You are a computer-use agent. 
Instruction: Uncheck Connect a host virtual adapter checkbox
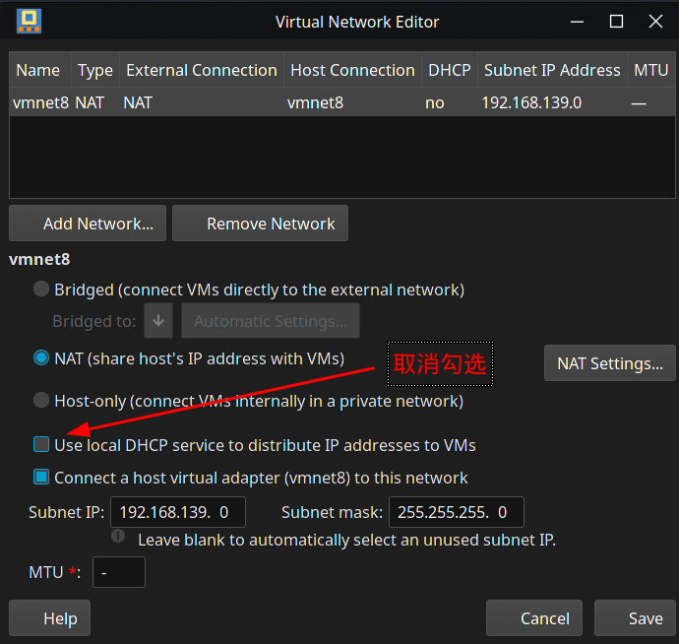click(x=41, y=478)
